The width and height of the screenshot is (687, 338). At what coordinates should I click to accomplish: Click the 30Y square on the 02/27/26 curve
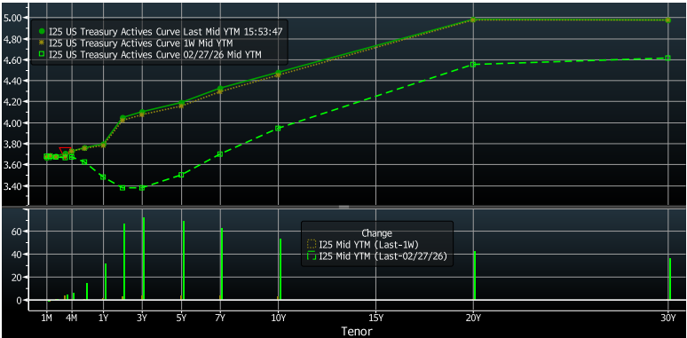click(x=668, y=58)
